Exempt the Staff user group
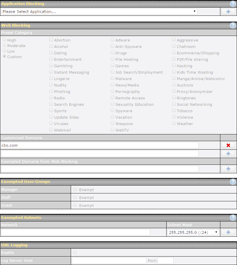 [x=75, y=197]
